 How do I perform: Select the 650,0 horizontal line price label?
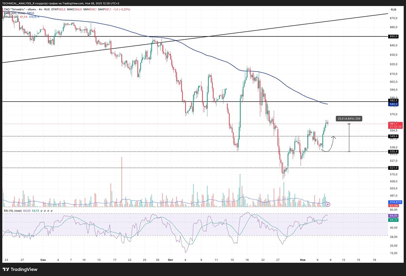[393, 36]
